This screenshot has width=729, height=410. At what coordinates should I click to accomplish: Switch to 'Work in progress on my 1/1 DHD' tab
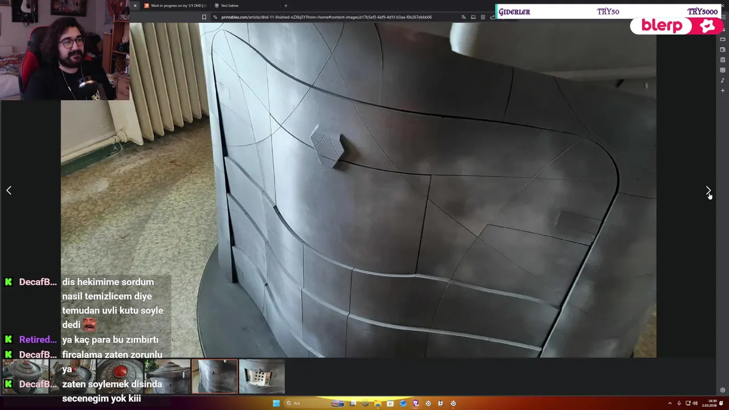[174, 6]
